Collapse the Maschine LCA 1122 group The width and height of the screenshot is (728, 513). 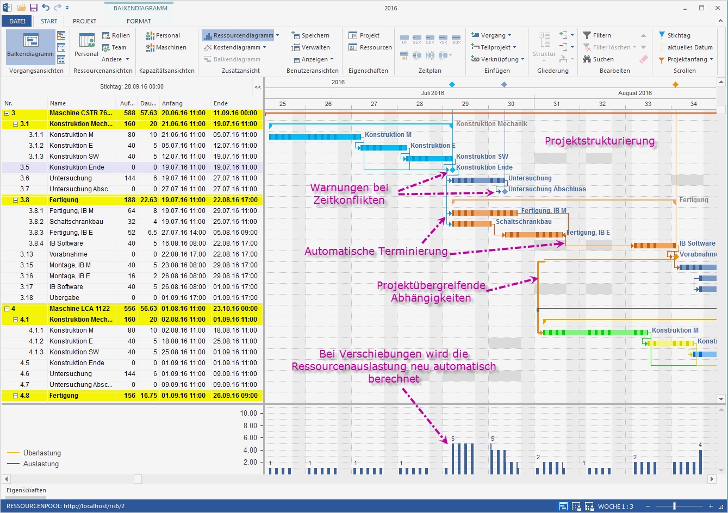(7, 309)
